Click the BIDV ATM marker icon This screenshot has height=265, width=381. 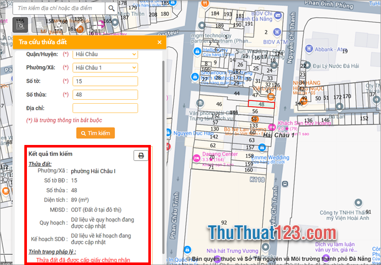[277, 32]
